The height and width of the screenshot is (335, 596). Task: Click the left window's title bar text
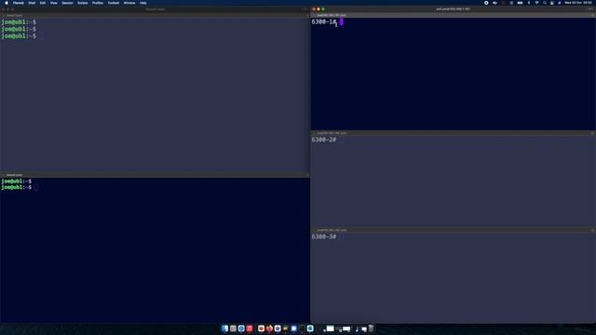click(x=156, y=9)
